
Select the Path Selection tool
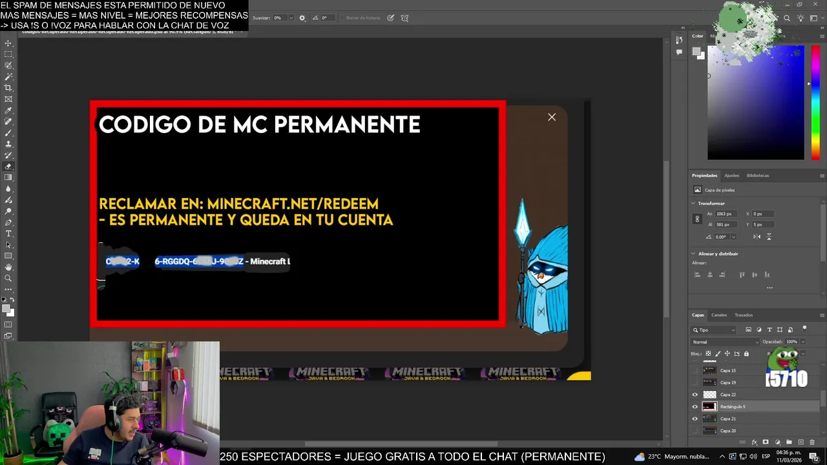coord(8,245)
